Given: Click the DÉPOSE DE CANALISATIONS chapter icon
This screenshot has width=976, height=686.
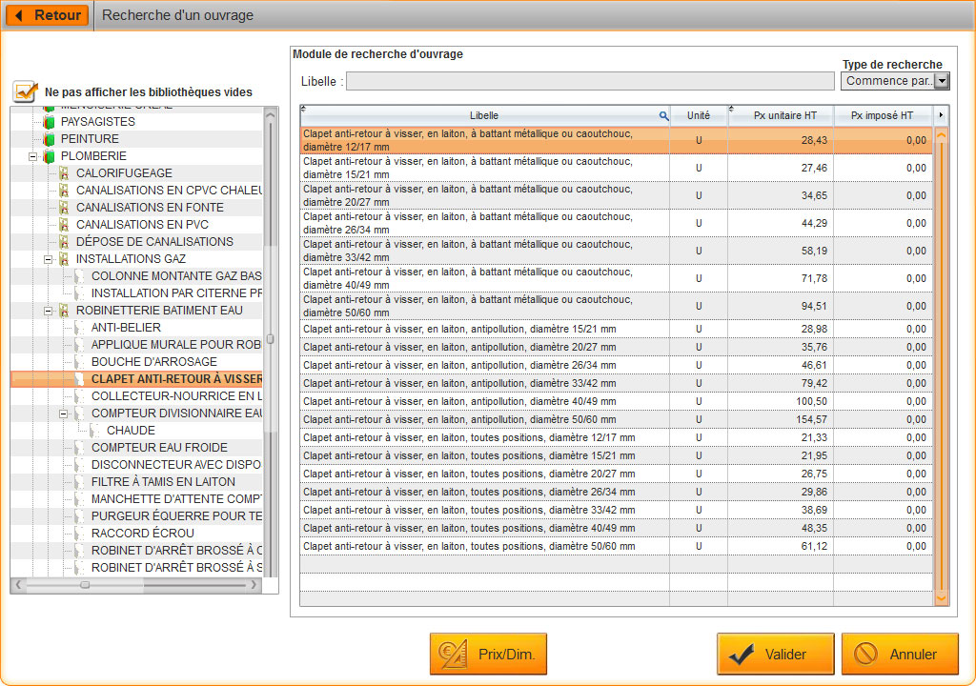Looking at the screenshot, I should [x=64, y=242].
